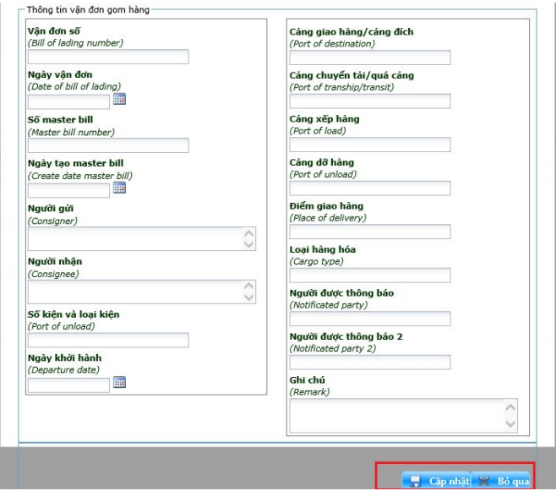Click into the Số master bill field

[x=108, y=145]
